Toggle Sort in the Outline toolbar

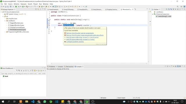click(169, 9)
